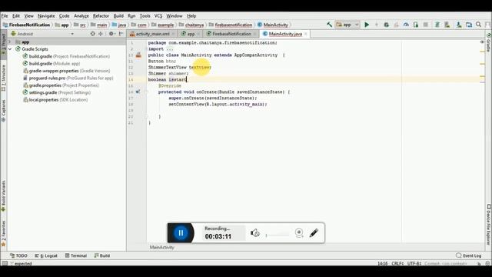This screenshot has width=492, height=277.
Task: Click the Make Project hammer icon
Action: 329,25
